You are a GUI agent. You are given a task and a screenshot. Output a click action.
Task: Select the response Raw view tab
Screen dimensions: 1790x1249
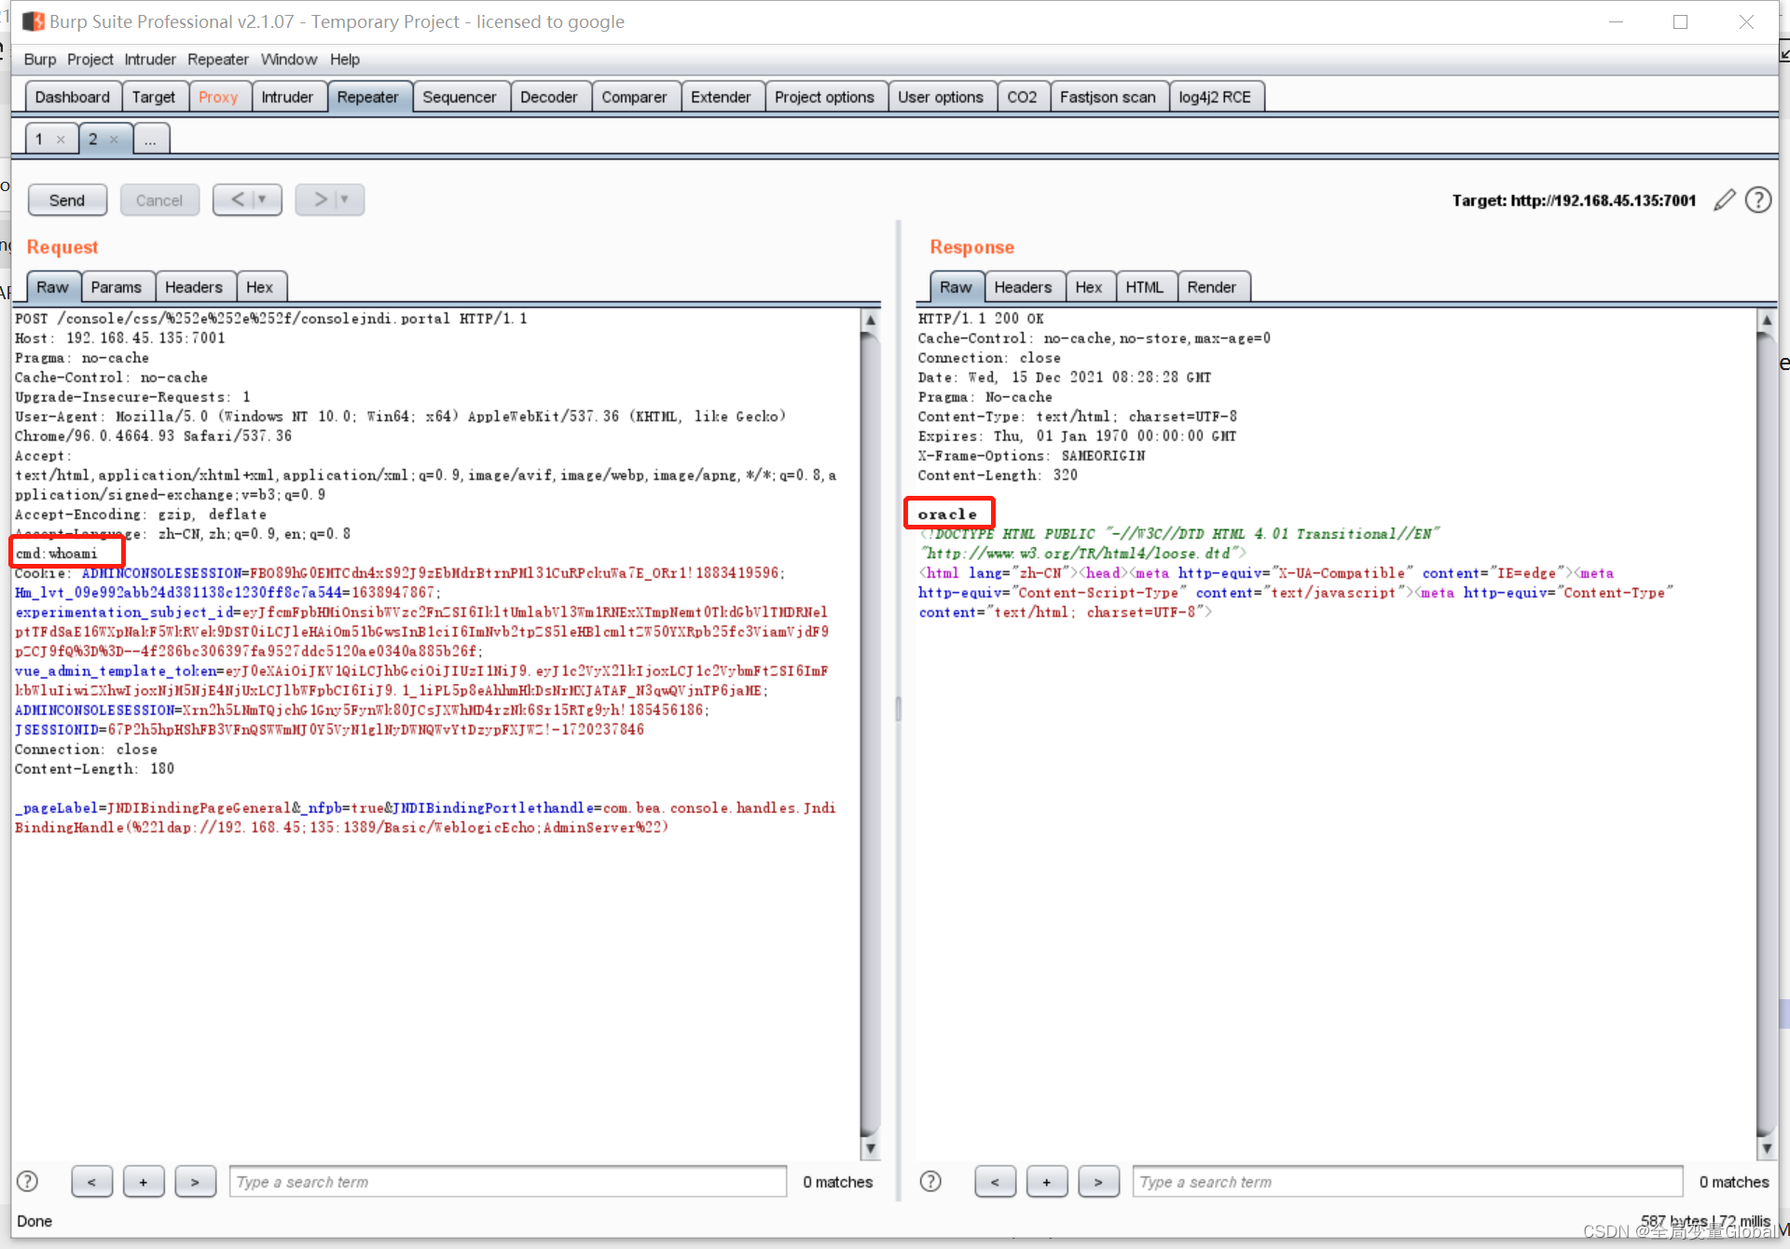coord(956,287)
